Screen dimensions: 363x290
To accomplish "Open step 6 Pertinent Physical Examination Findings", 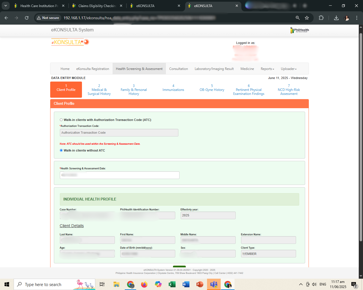I will [x=249, y=90].
